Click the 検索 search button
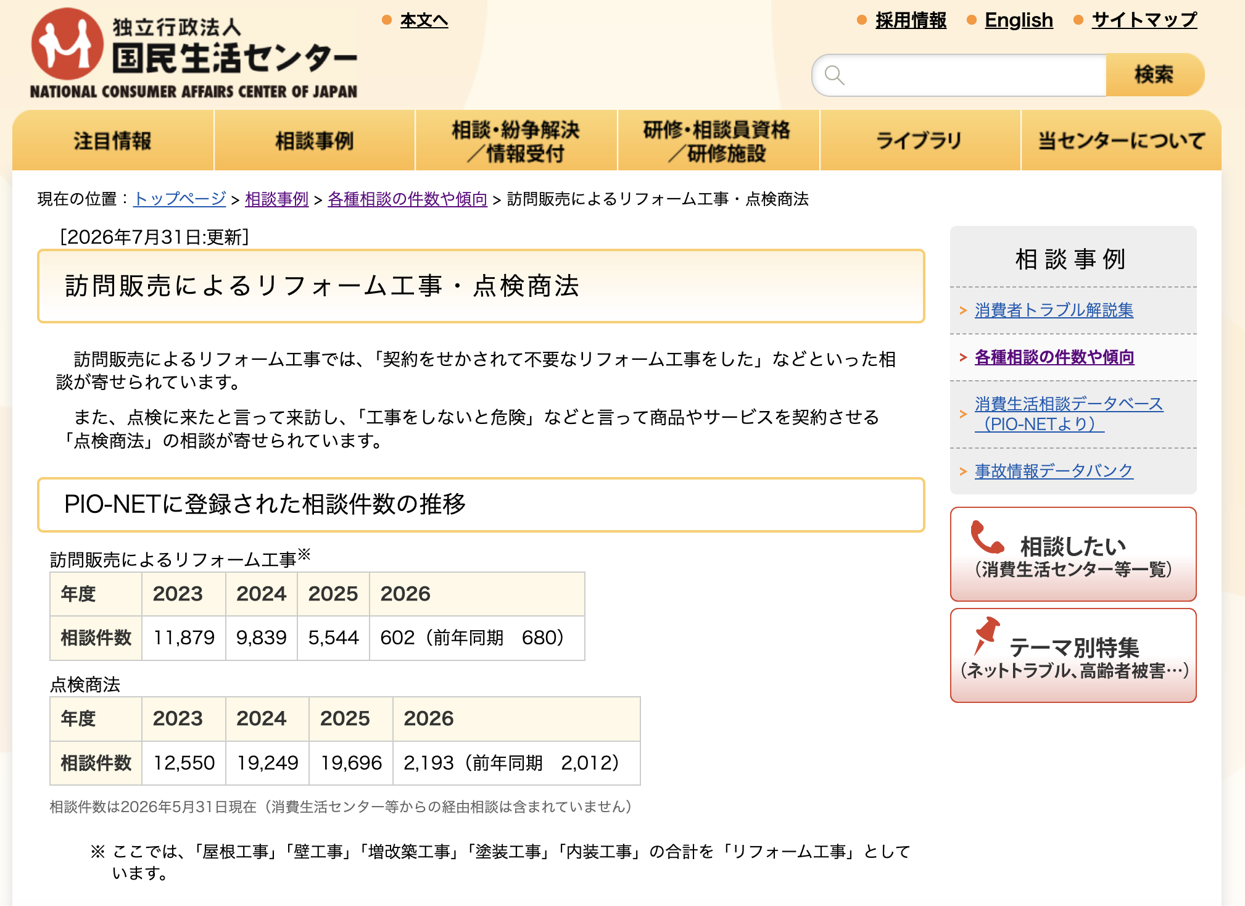This screenshot has width=1245, height=906. [1154, 75]
